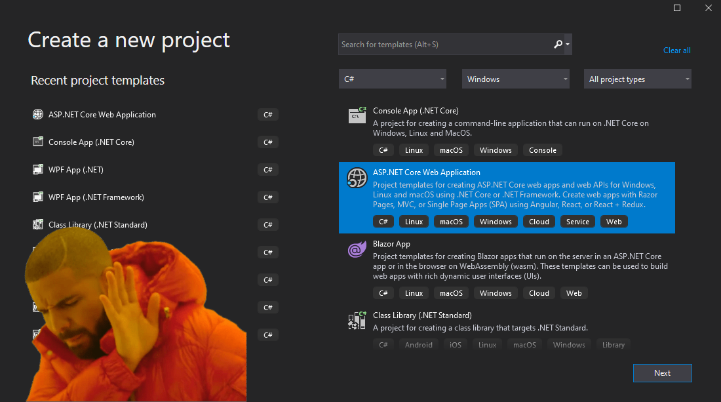Select the Console App (.NET Core) template title
721x402 pixels.
point(416,111)
